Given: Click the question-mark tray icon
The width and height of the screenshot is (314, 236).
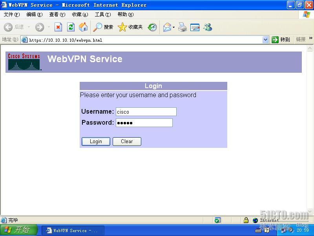Looking at the screenshot, I should 267,230.
